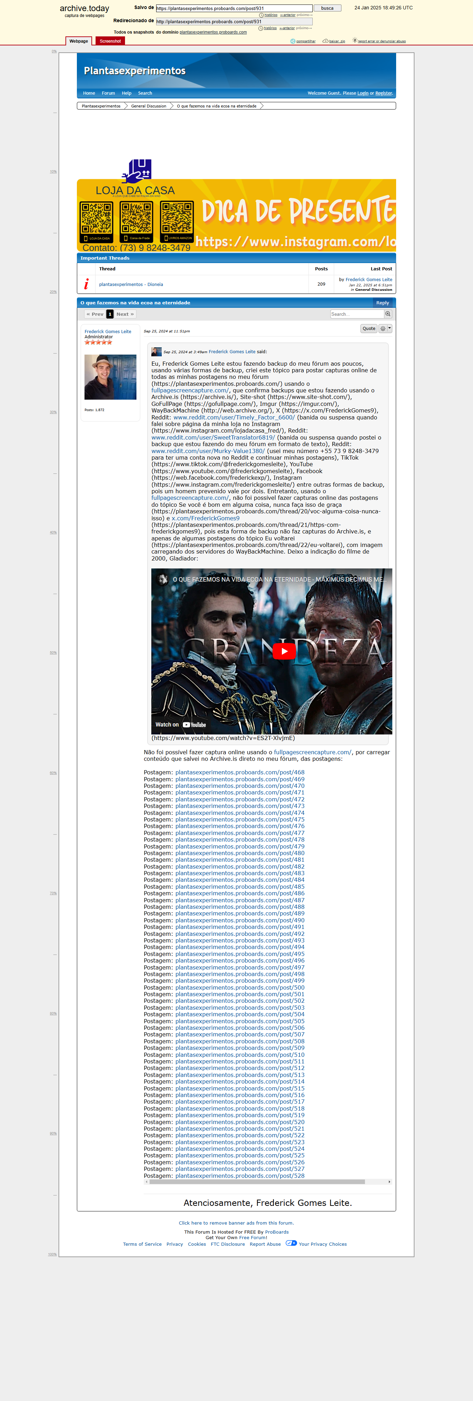Click the video channel avatar icon

(162, 579)
